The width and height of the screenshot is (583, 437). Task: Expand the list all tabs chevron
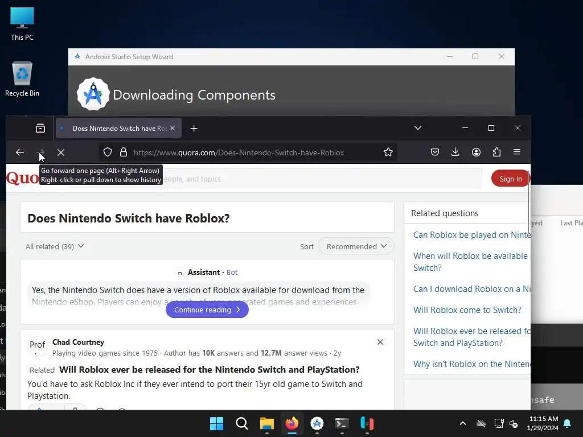[x=417, y=128]
